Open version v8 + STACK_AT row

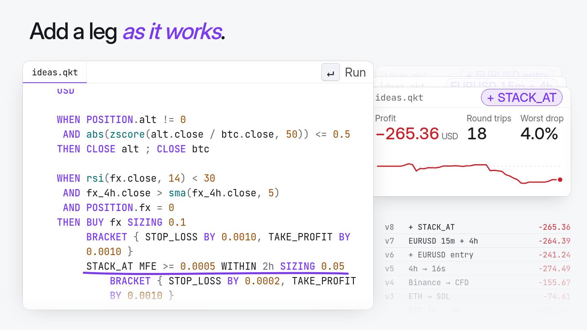[x=477, y=227]
